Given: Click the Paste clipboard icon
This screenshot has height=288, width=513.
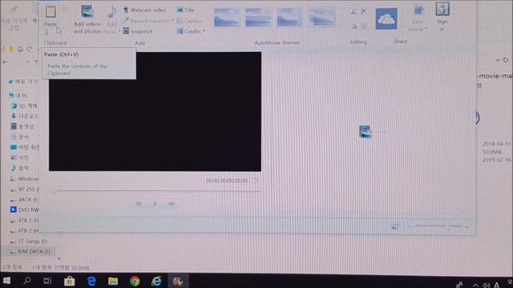Looking at the screenshot, I should [50, 12].
